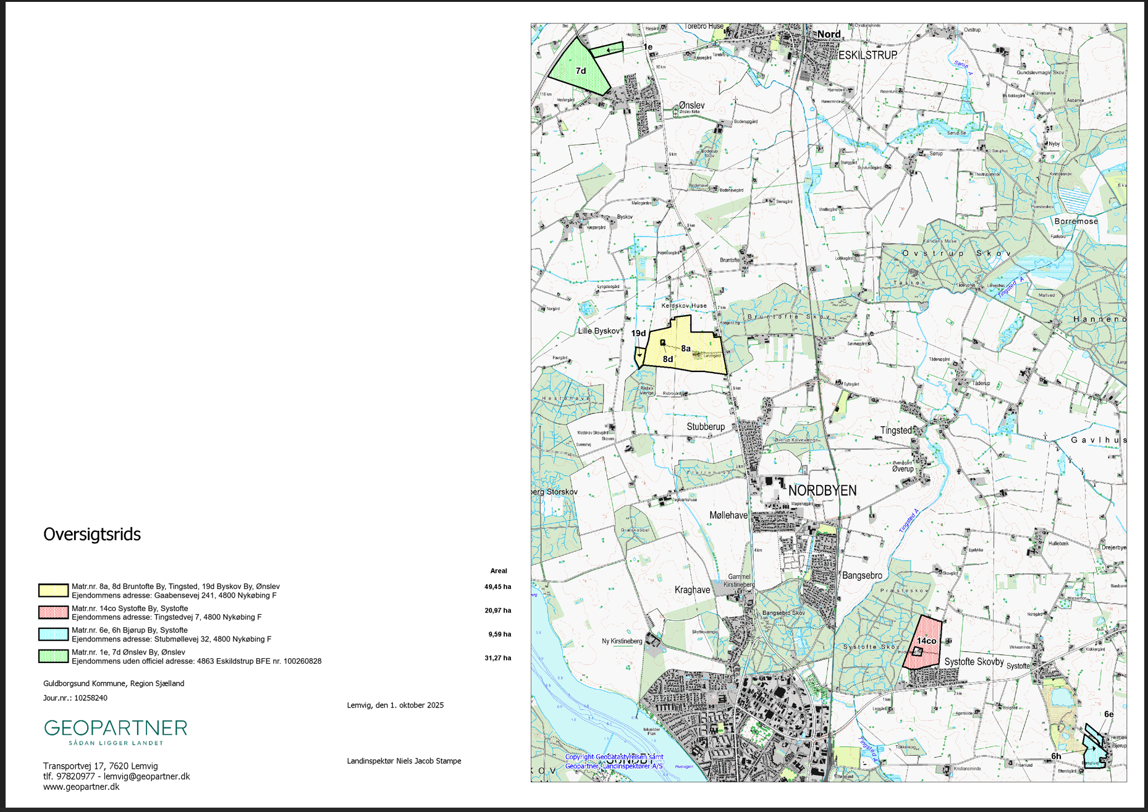Click the ESKILSTRUP town label on the map

[867, 55]
